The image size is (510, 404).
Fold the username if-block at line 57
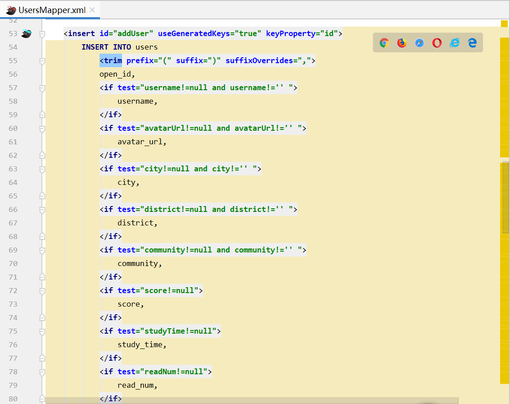click(x=42, y=88)
